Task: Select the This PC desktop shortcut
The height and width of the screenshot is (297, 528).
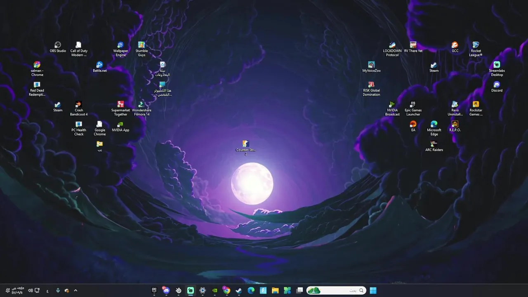Action: (x=163, y=88)
